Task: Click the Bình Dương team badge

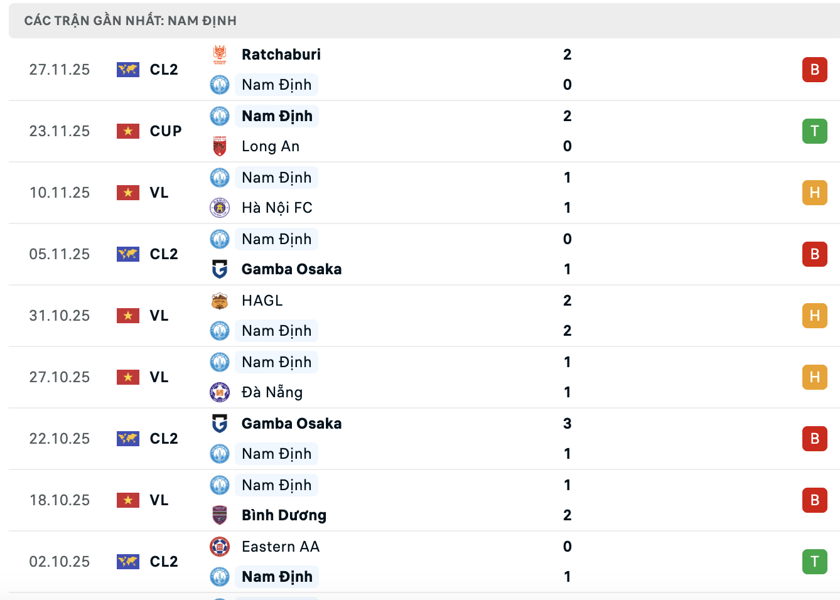Action: click(x=219, y=515)
